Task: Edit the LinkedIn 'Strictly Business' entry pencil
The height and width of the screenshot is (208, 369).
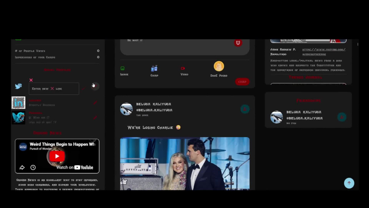Action: [95, 103]
